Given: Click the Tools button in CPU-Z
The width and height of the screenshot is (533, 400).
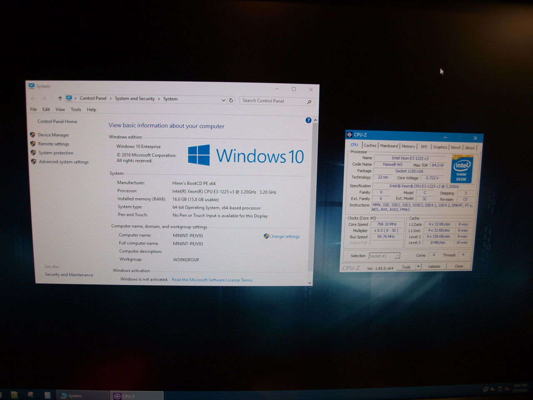Looking at the screenshot, I should pyautogui.click(x=406, y=267).
